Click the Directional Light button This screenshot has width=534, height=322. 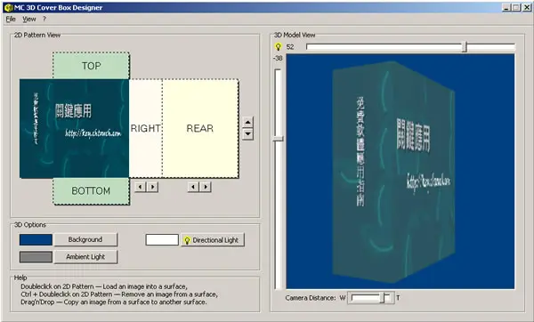point(213,240)
